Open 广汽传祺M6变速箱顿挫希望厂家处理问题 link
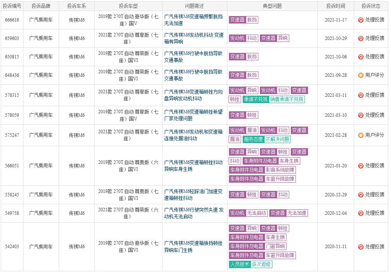This screenshot has height=274, width=391. pos(193,115)
